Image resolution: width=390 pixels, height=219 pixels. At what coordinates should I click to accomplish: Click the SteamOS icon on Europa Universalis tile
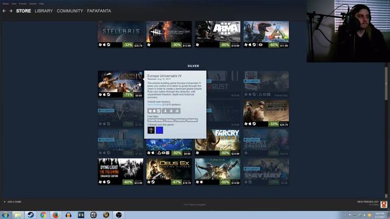pyautogui.click(x=108, y=94)
